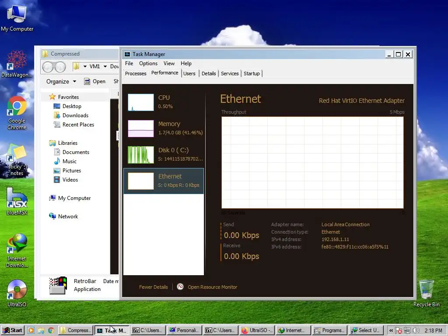Click the folder quick launch icon
This screenshot has width=448, height=336.
pos(41,331)
